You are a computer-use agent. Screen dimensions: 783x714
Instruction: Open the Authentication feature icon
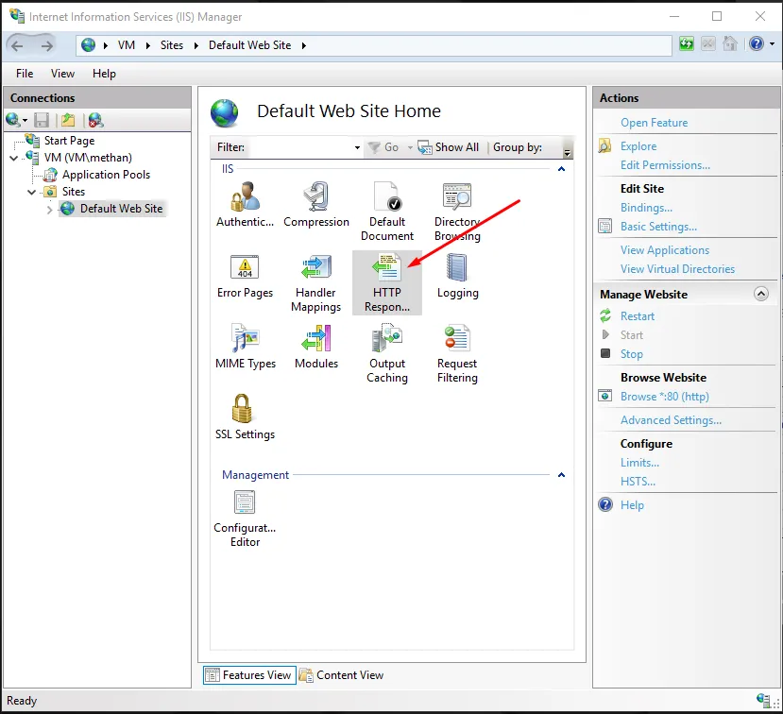[x=245, y=205]
